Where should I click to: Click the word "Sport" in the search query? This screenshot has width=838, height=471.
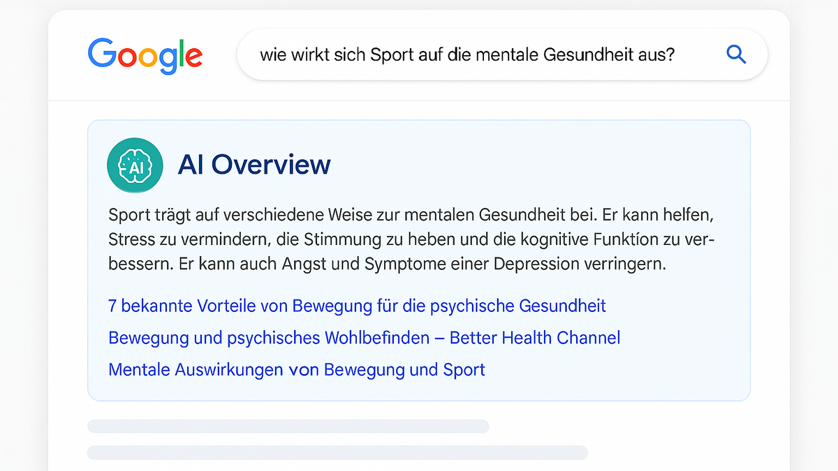tap(387, 54)
